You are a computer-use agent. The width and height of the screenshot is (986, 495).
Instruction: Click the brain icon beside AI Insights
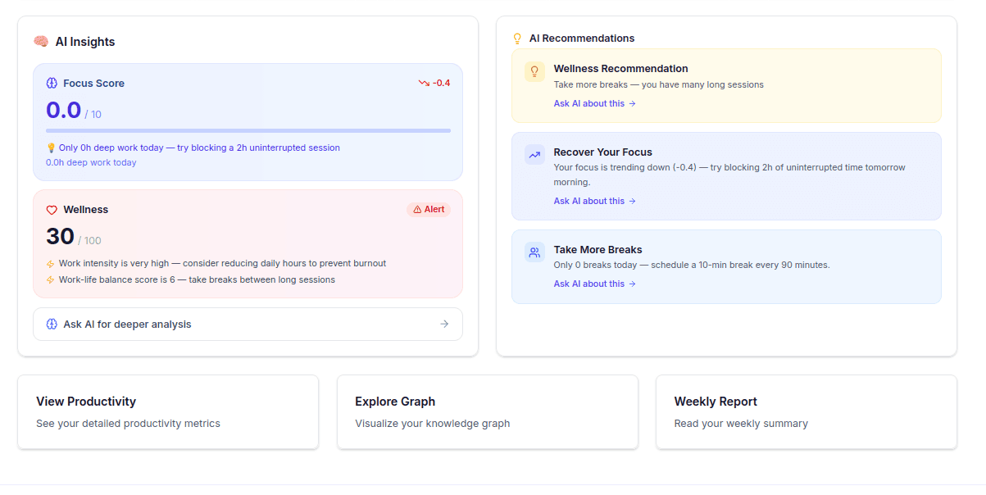click(x=40, y=41)
